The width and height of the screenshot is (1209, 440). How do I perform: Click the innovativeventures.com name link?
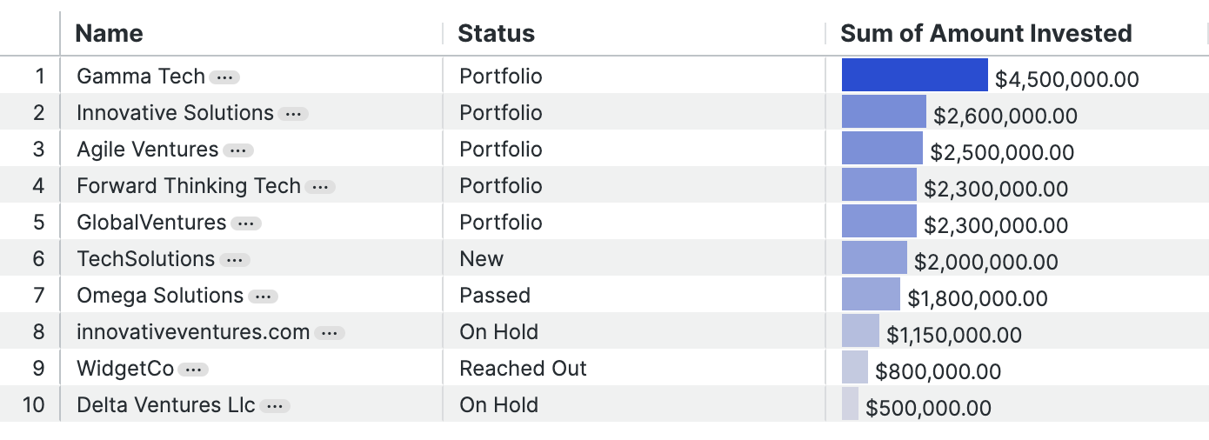coord(193,332)
